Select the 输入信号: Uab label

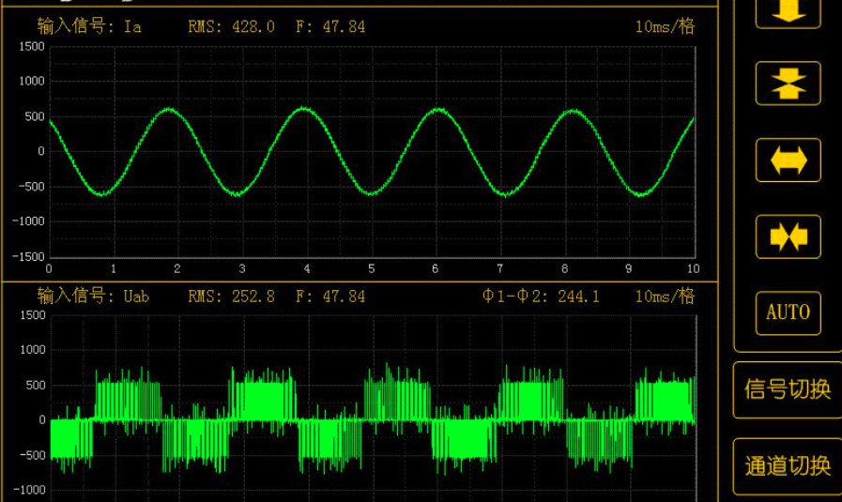pos(94,297)
